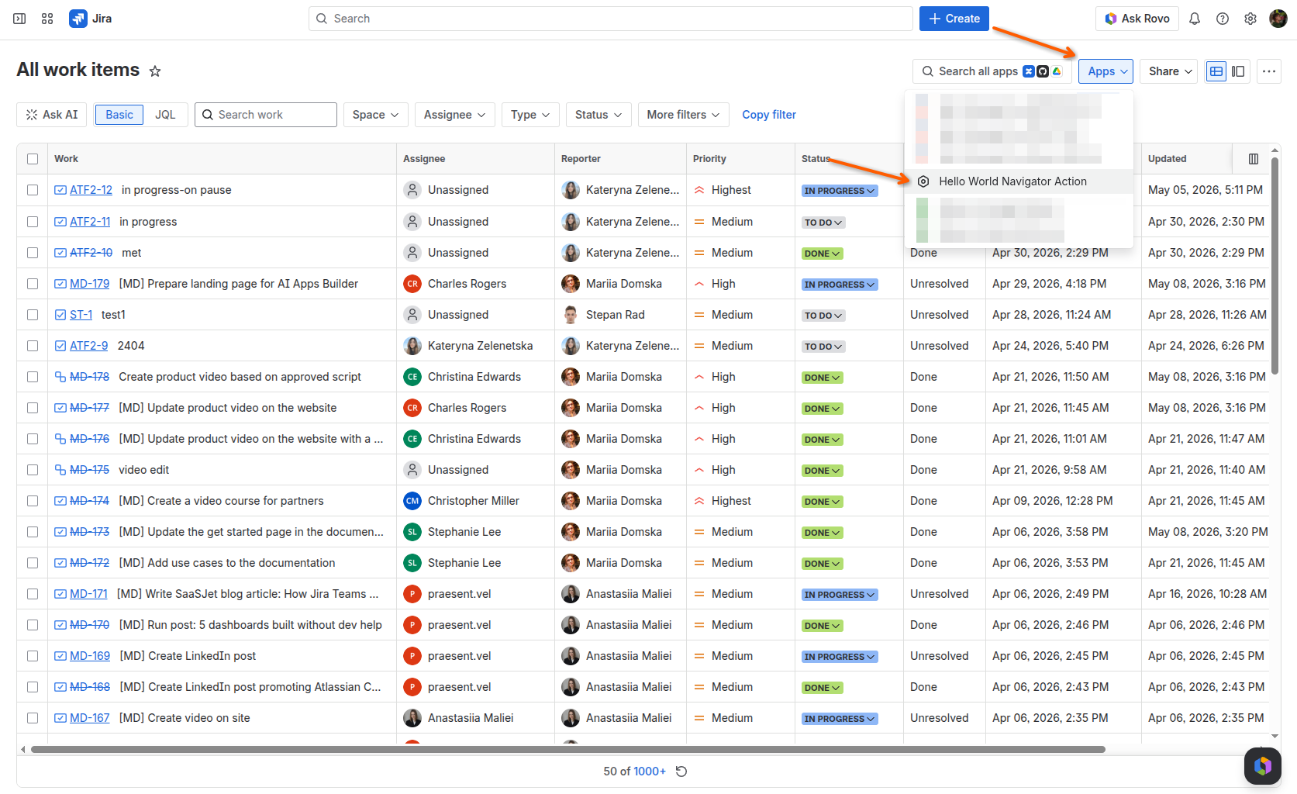Switch to Basic search mode
The height and width of the screenshot is (794, 1297).
click(119, 115)
